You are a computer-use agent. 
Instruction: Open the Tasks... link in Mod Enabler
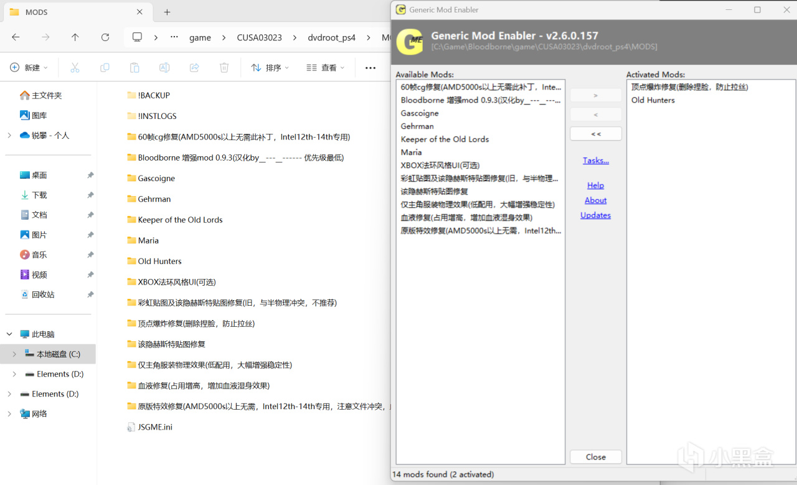(x=596, y=161)
